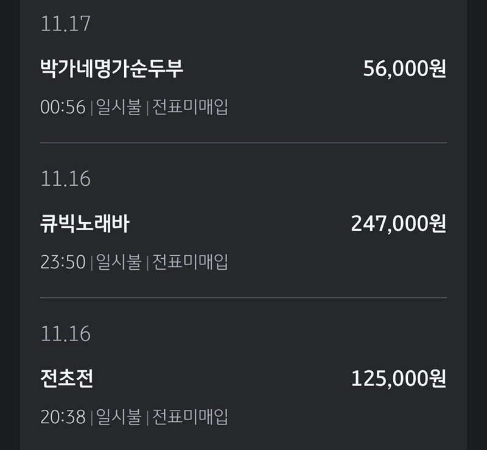
Task: Click the divider below the first transaction
Action: 243,141
